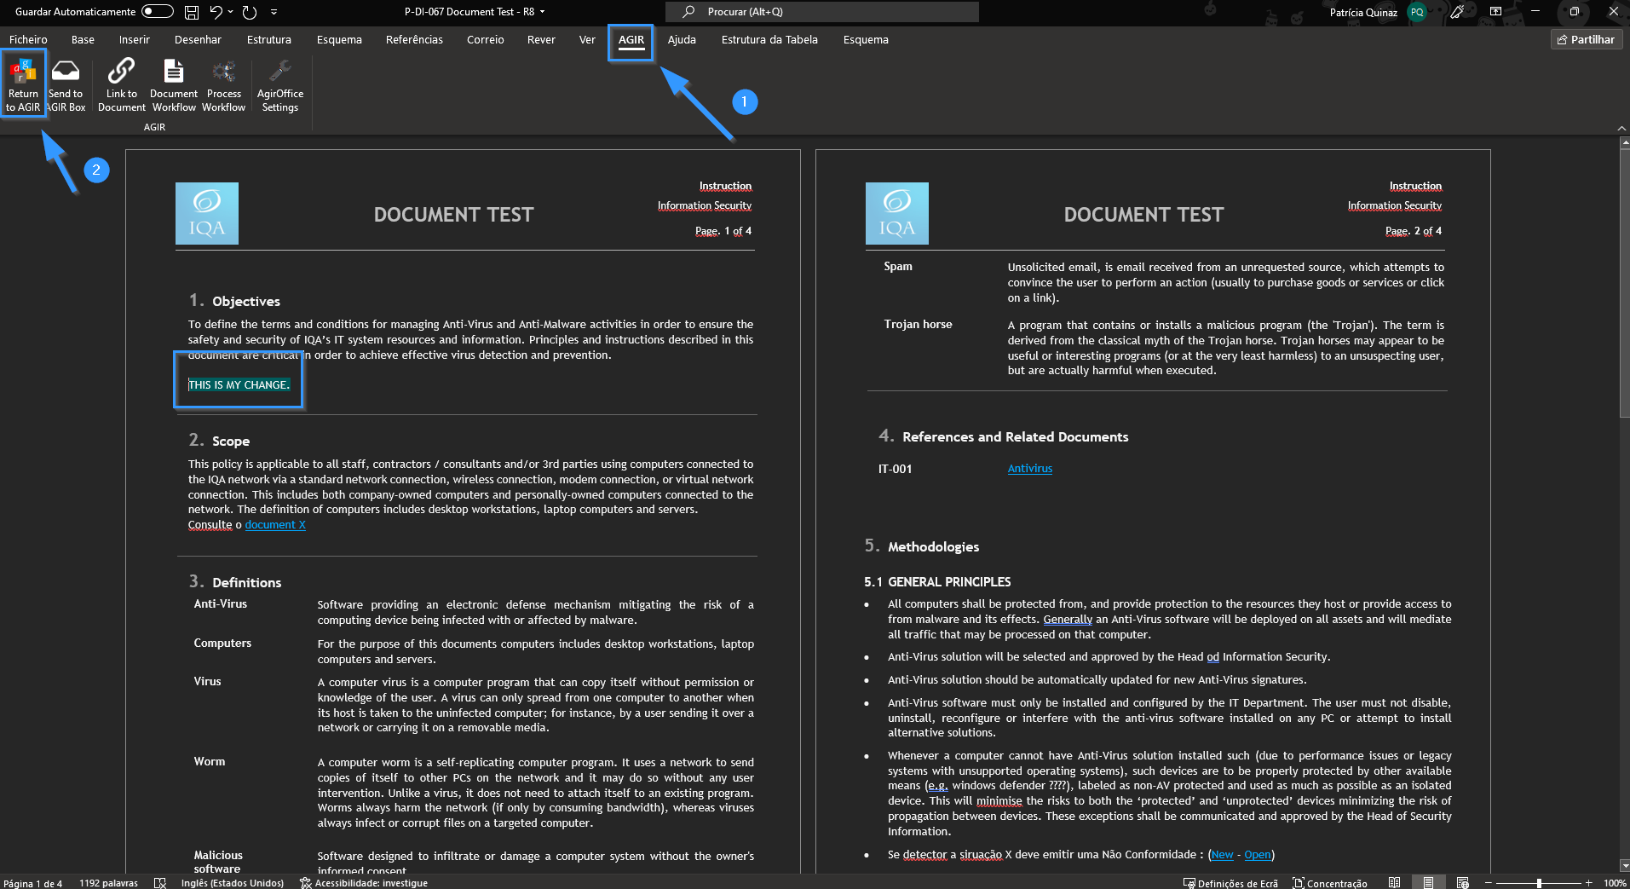Image resolution: width=1630 pixels, height=889 pixels.
Task: Check spelling via status bar proofing icon
Action: click(x=159, y=883)
